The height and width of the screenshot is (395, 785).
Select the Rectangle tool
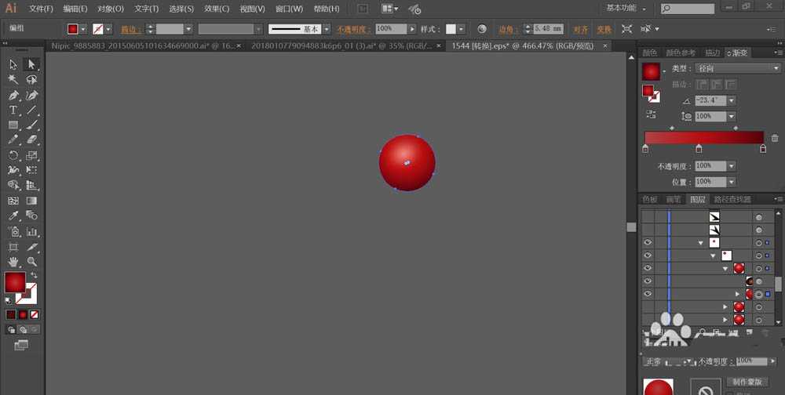click(x=13, y=125)
